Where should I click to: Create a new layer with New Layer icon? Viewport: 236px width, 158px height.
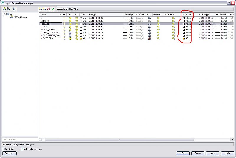coord(40,9)
